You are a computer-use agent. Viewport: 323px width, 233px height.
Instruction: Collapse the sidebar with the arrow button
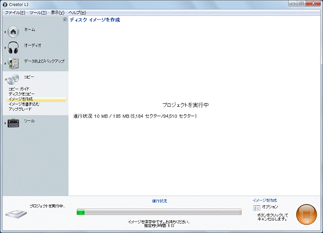(x=65, y=20)
